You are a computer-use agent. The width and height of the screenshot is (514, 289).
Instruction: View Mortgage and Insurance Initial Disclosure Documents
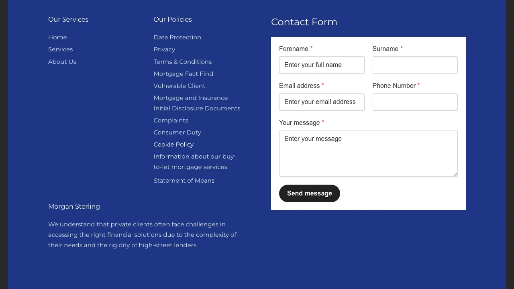point(197,103)
